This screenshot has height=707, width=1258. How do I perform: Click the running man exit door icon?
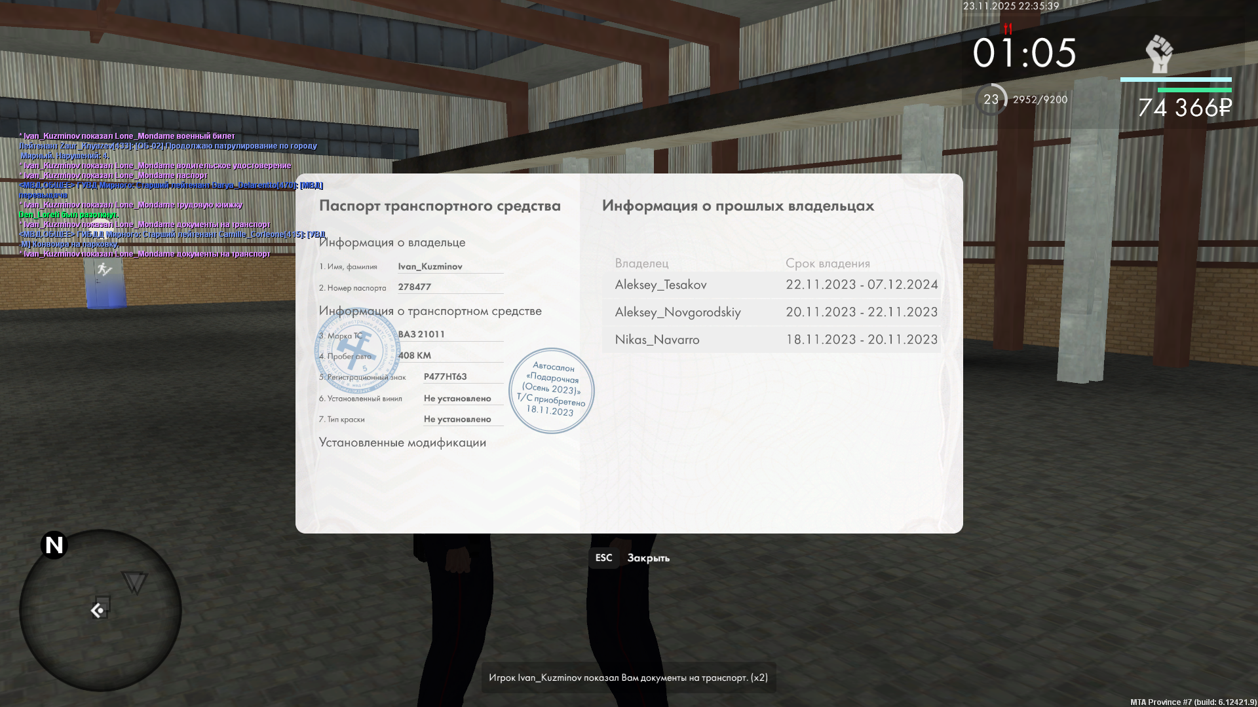pyautogui.click(x=104, y=269)
